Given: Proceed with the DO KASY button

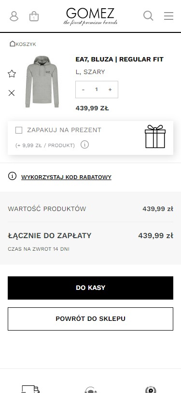Looking at the screenshot, I should pyautogui.click(x=91, y=287).
